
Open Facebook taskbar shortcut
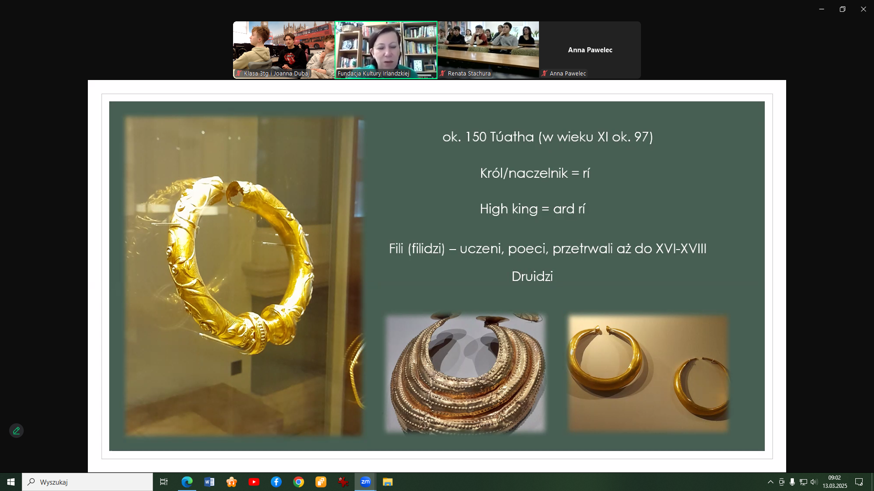pos(276,482)
